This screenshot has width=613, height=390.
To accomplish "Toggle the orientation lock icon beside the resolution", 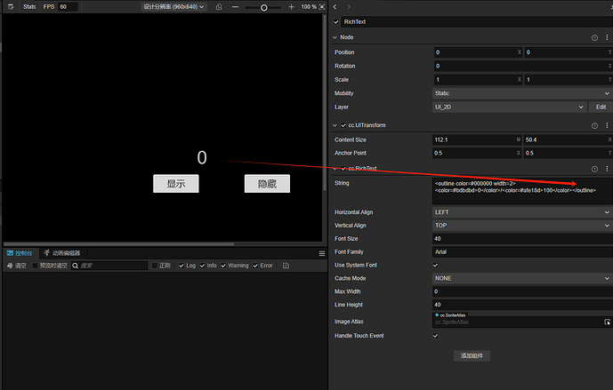I will 219,6.
